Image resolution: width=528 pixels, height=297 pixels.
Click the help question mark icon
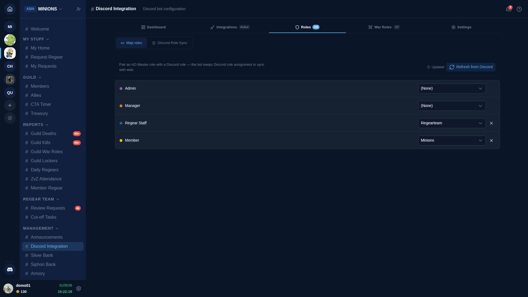[519, 9]
